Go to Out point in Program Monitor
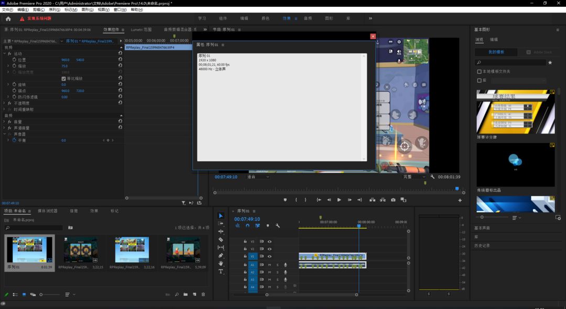Viewport: 566px width, 309px height. [x=360, y=200]
